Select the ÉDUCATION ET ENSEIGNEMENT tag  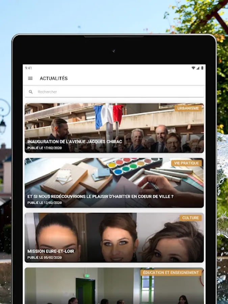pyautogui.click(x=171, y=273)
